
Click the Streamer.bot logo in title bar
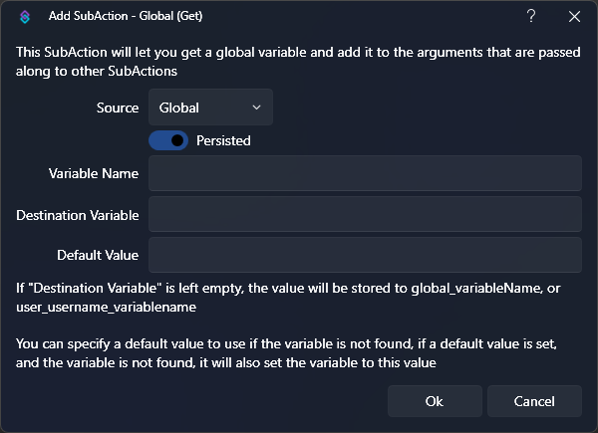pos(25,16)
